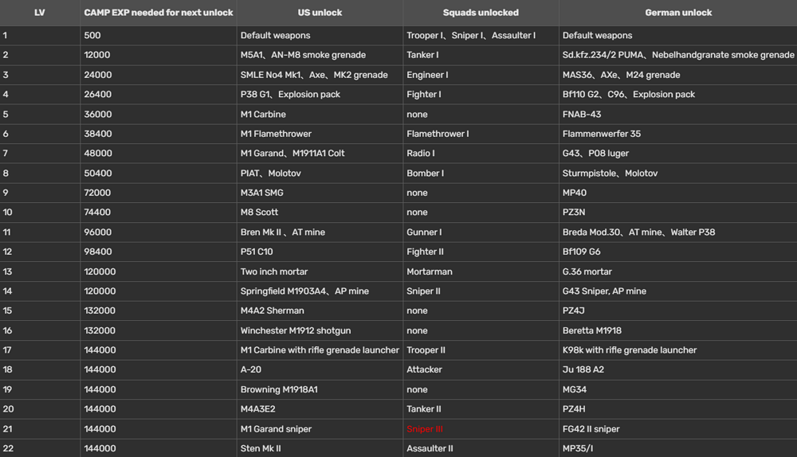Select the Sten Mk II cell

pos(320,448)
